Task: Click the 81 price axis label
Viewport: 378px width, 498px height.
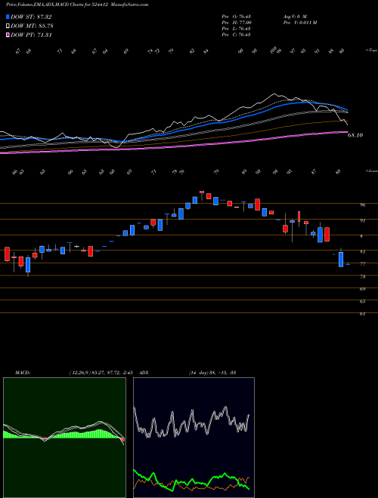Action: click(x=362, y=252)
